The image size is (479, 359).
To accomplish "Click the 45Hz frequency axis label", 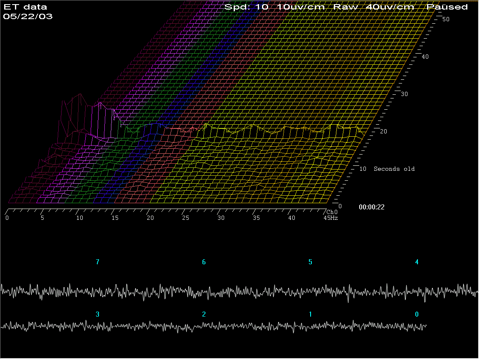I will (x=331, y=218).
